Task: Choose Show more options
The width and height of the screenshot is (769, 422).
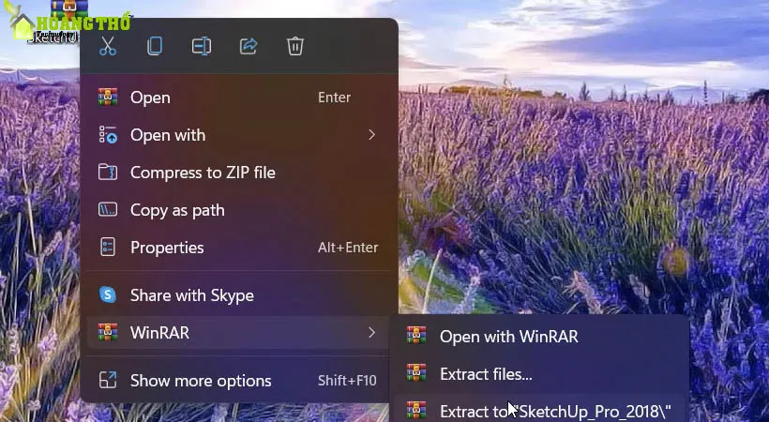Action: [239, 381]
